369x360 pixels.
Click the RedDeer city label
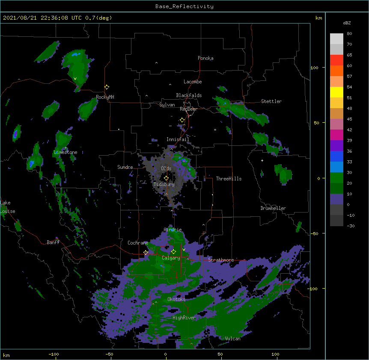(188, 109)
